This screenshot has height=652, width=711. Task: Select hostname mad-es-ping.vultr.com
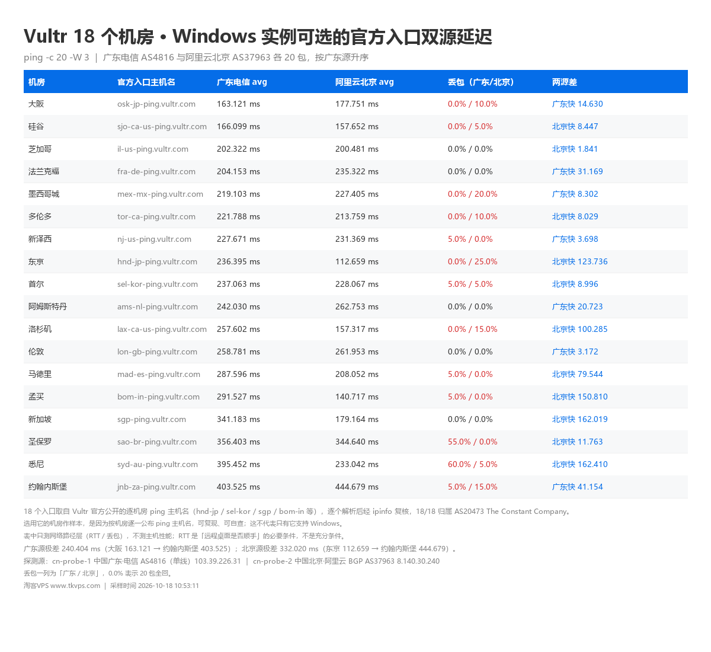[x=159, y=374]
